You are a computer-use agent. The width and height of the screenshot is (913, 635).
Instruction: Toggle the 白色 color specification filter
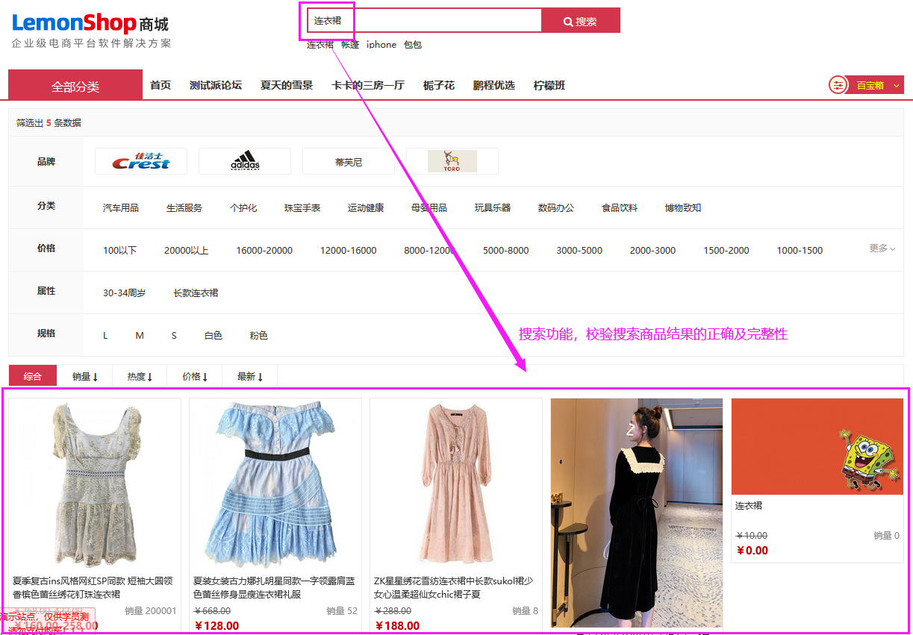(213, 335)
